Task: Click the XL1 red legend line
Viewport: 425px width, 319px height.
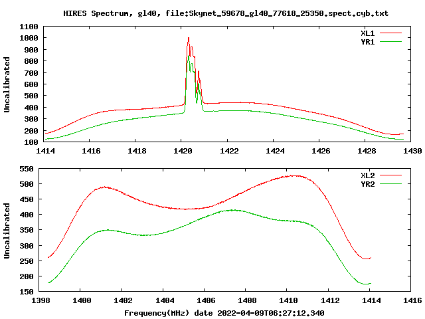Action: click(390, 33)
